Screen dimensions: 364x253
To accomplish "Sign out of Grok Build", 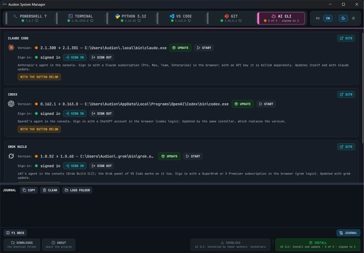I will 102,166.
